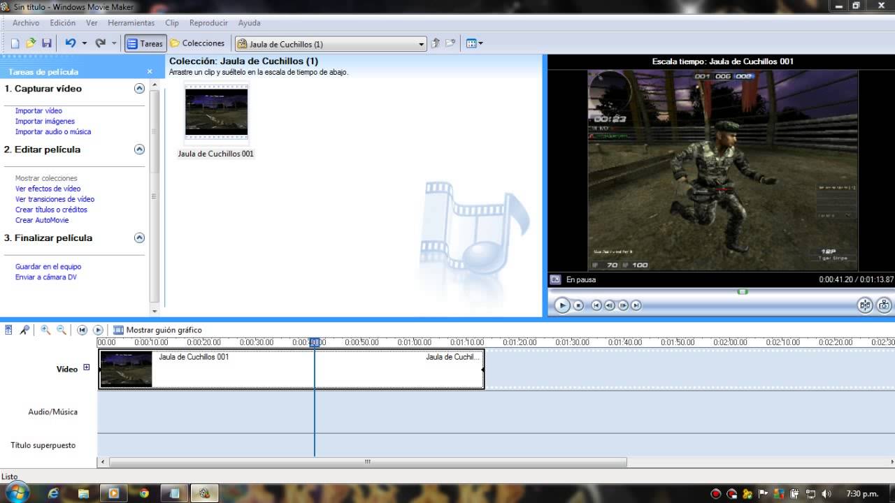Open Google Chrome from the taskbar

(144, 493)
